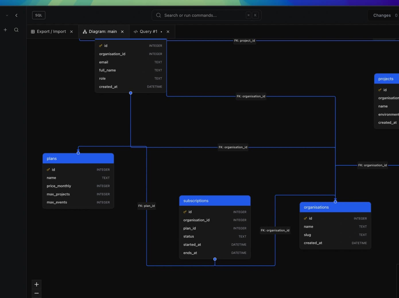Zoom in using the plus control
The width and height of the screenshot is (399, 298).
coord(36,284)
